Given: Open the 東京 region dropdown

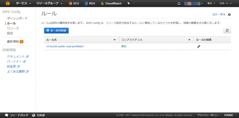Looking at the screenshot, I should [211, 3].
